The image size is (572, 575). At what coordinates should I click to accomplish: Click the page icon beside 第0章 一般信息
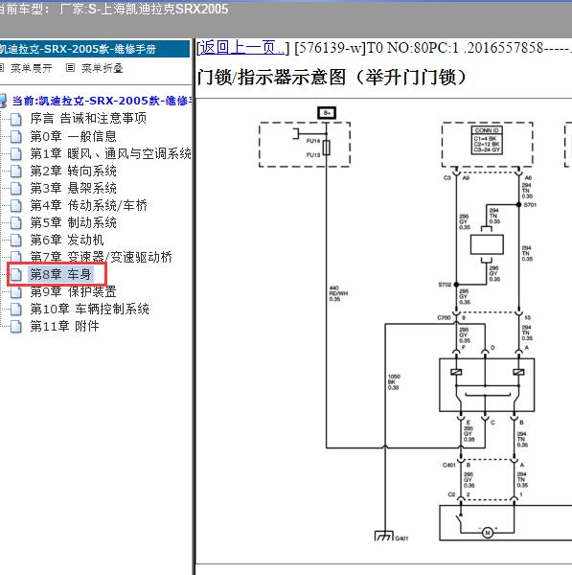tap(15, 136)
